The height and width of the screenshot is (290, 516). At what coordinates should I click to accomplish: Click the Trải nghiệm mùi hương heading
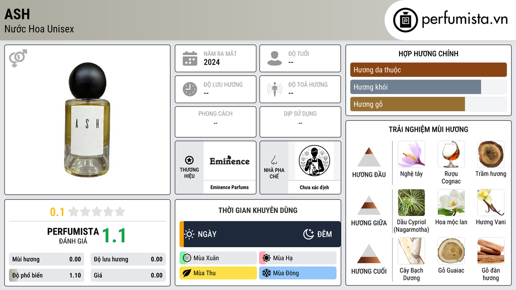pyautogui.click(x=428, y=129)
